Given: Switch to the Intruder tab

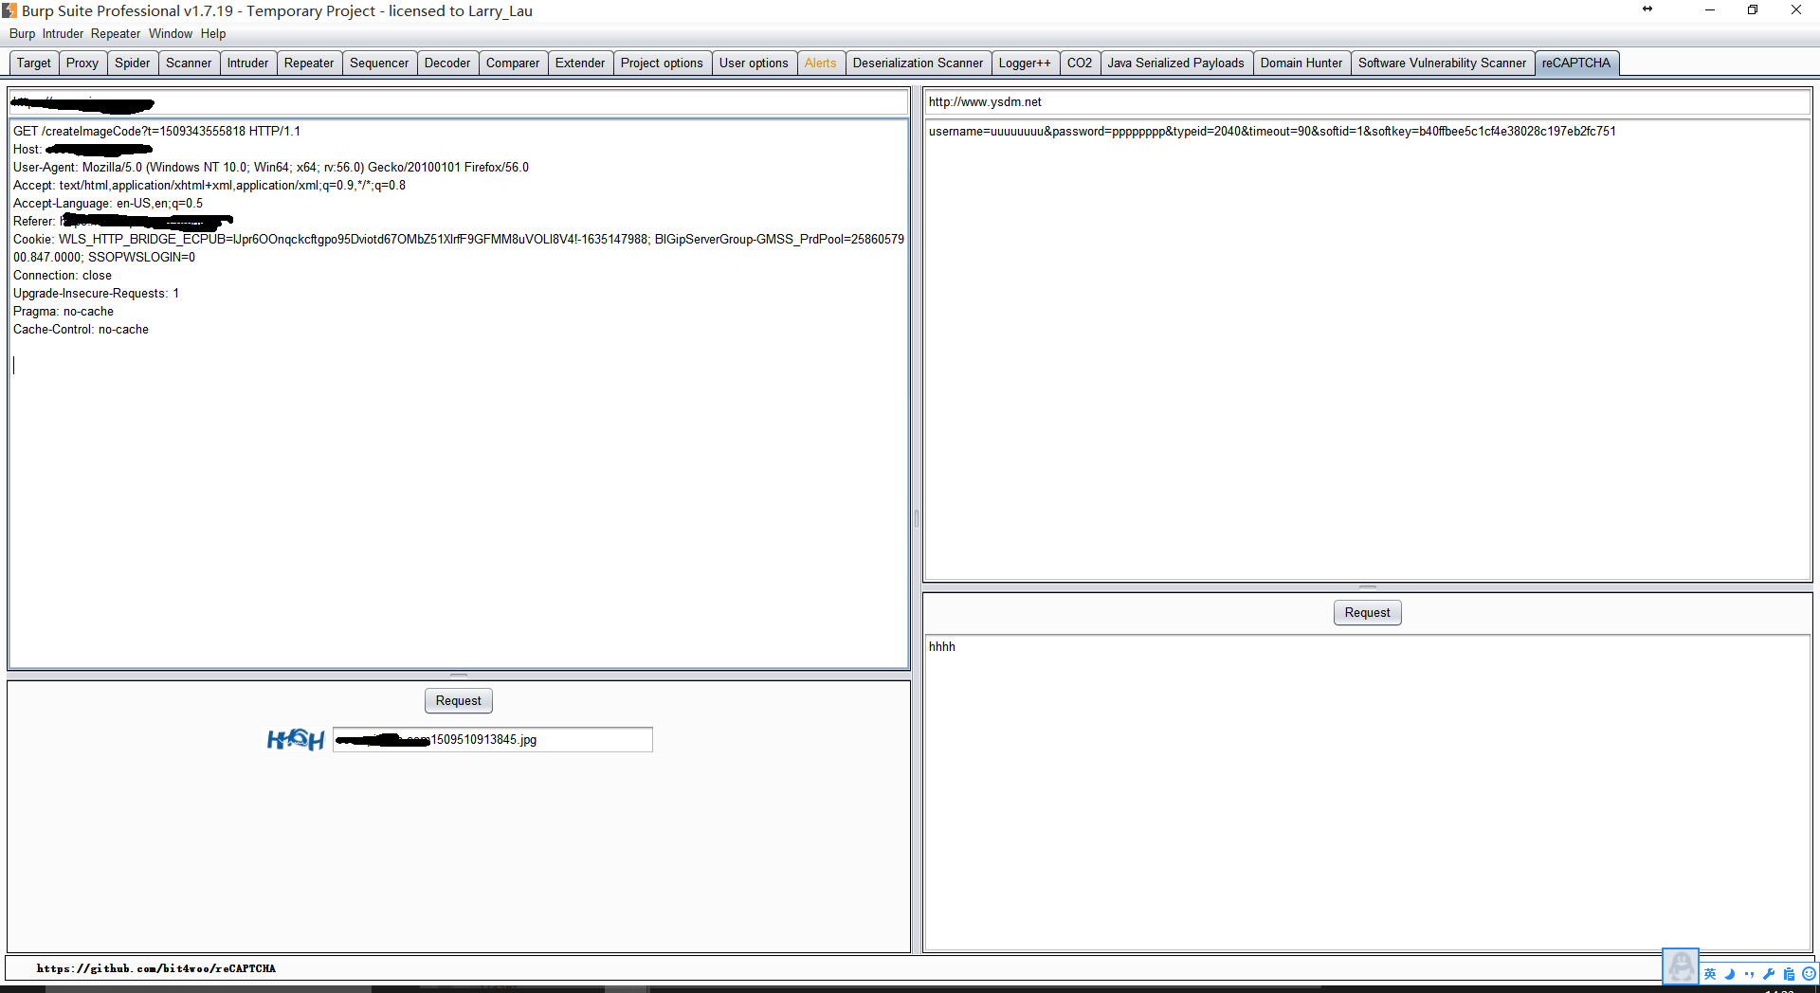Looking at the screenshot, I should click(247, 63).
